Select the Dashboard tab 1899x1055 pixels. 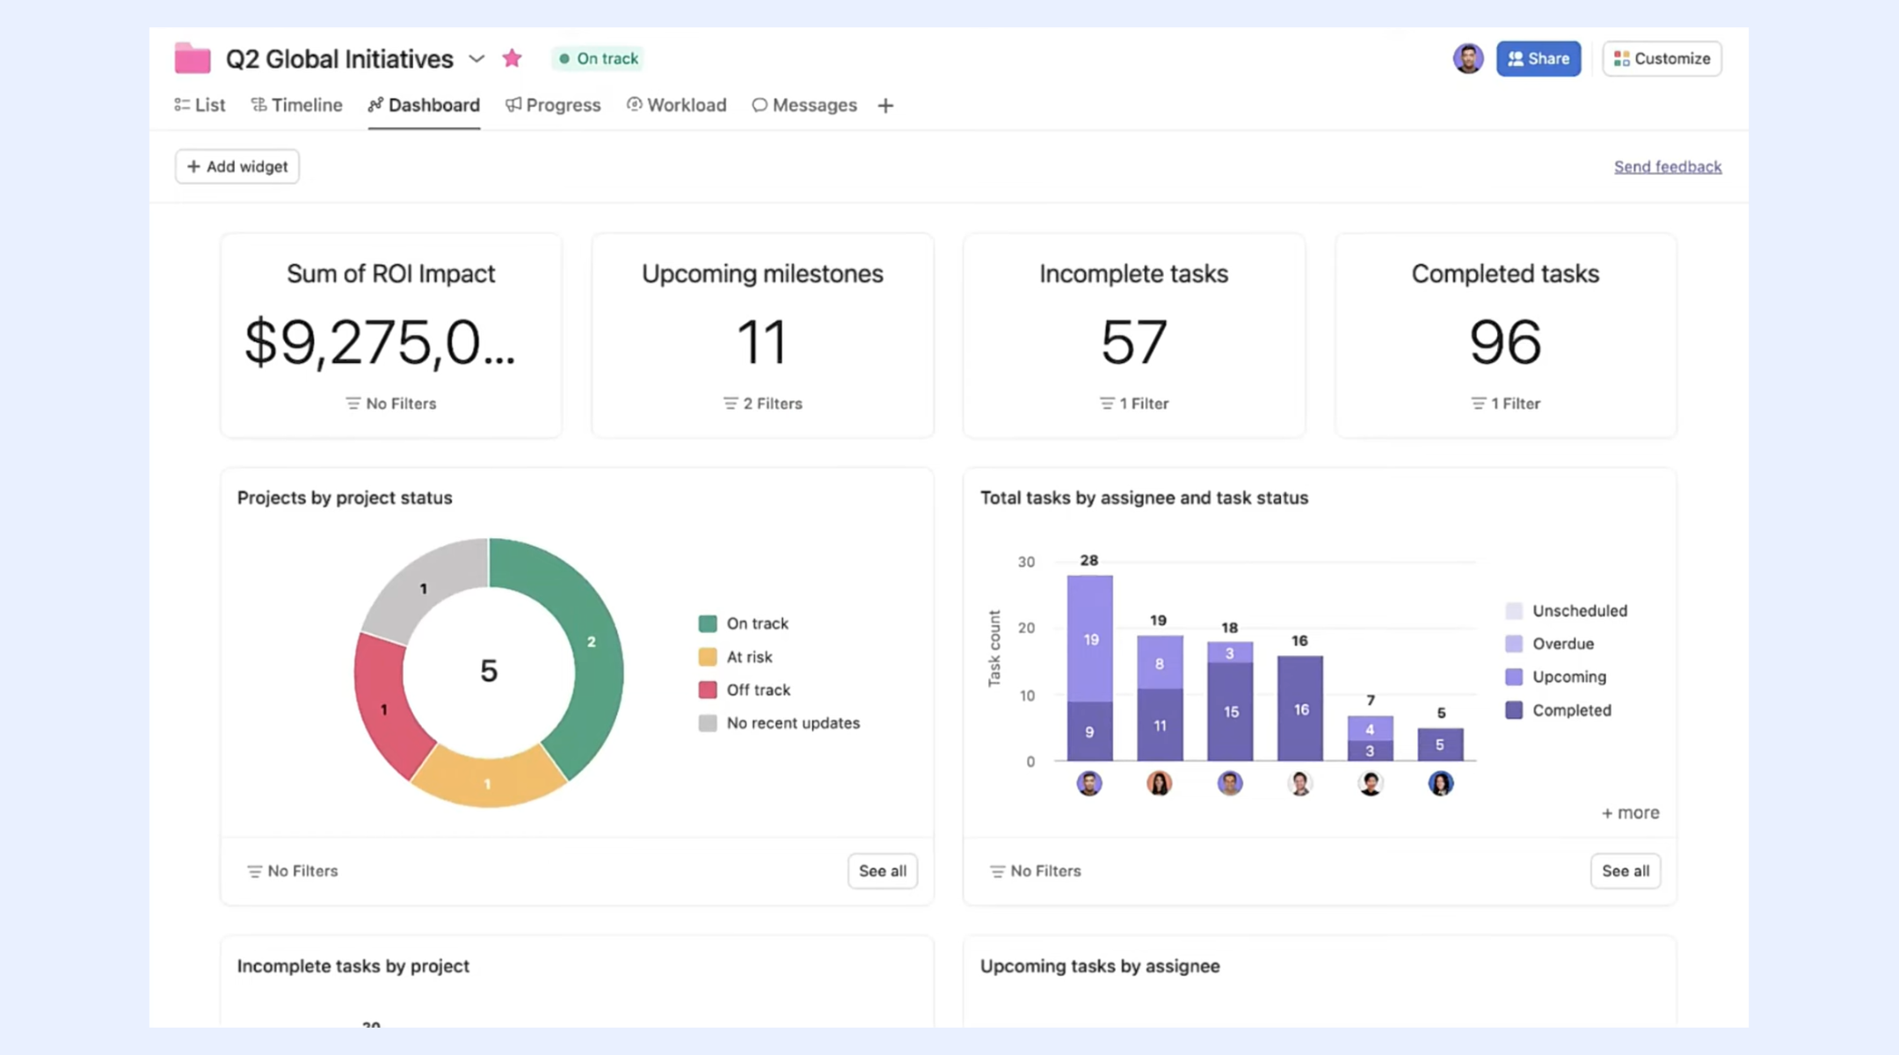(424, 105)
